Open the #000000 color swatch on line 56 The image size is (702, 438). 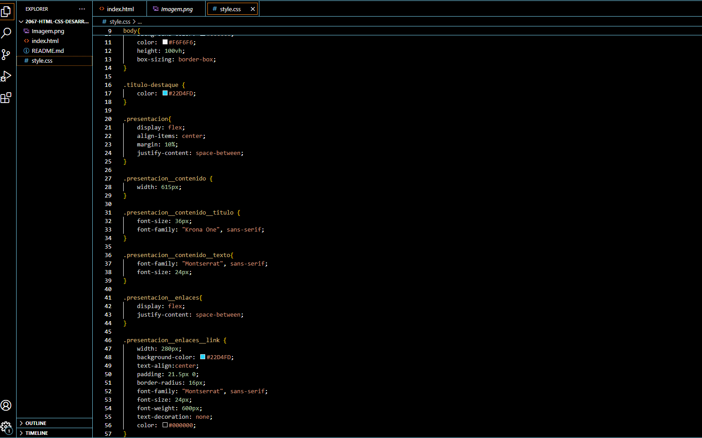(165, 425)
